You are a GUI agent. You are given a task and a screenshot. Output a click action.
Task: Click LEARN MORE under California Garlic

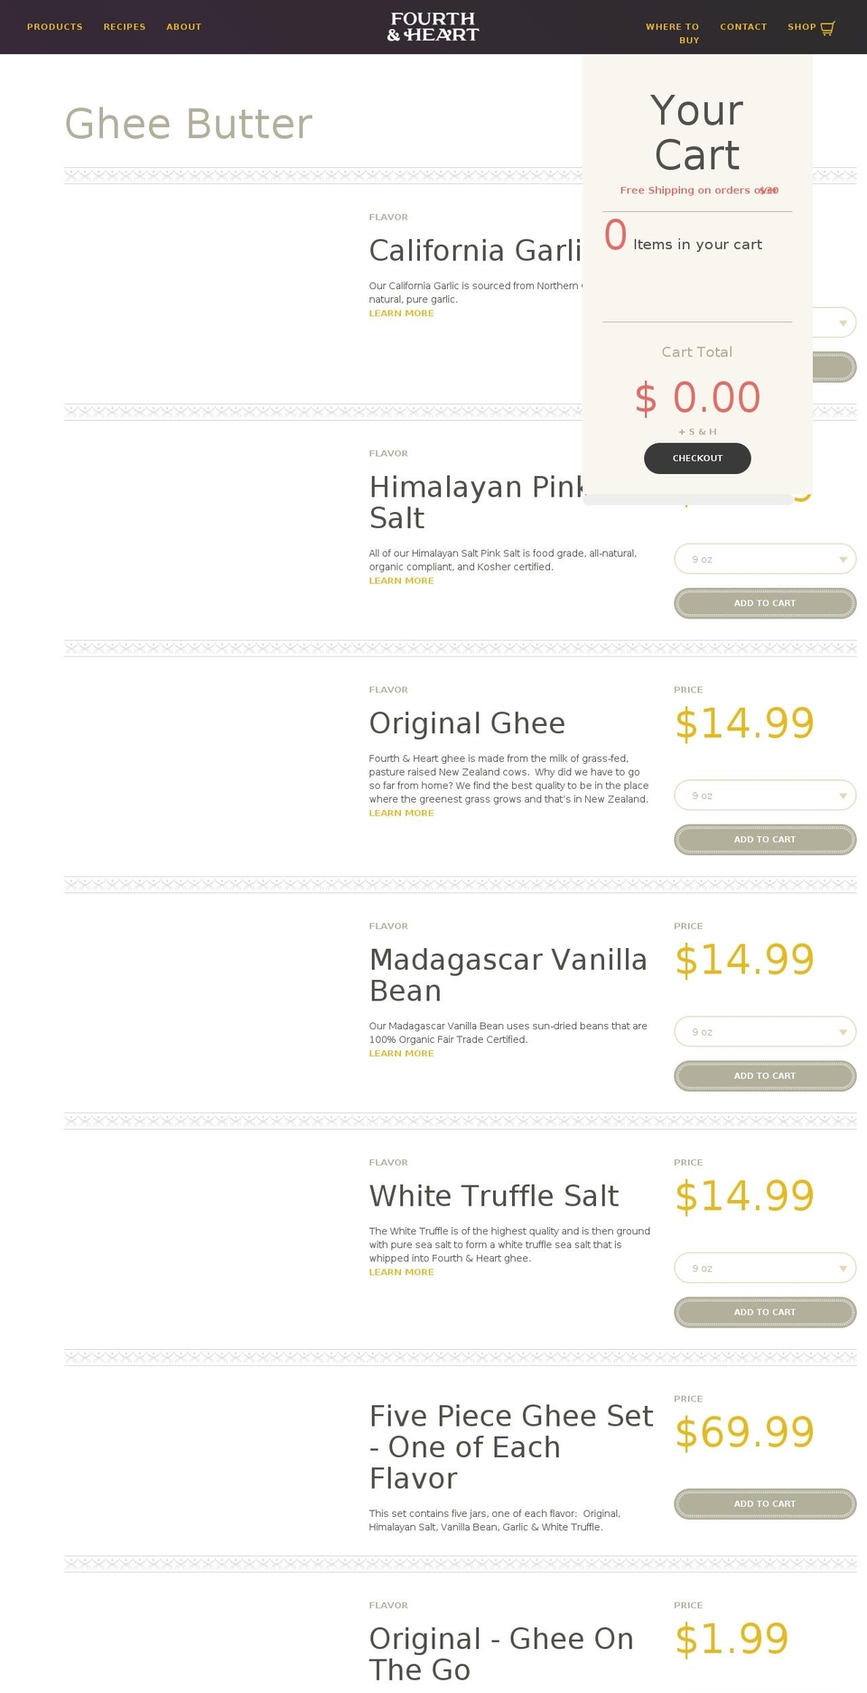[401, 312]
